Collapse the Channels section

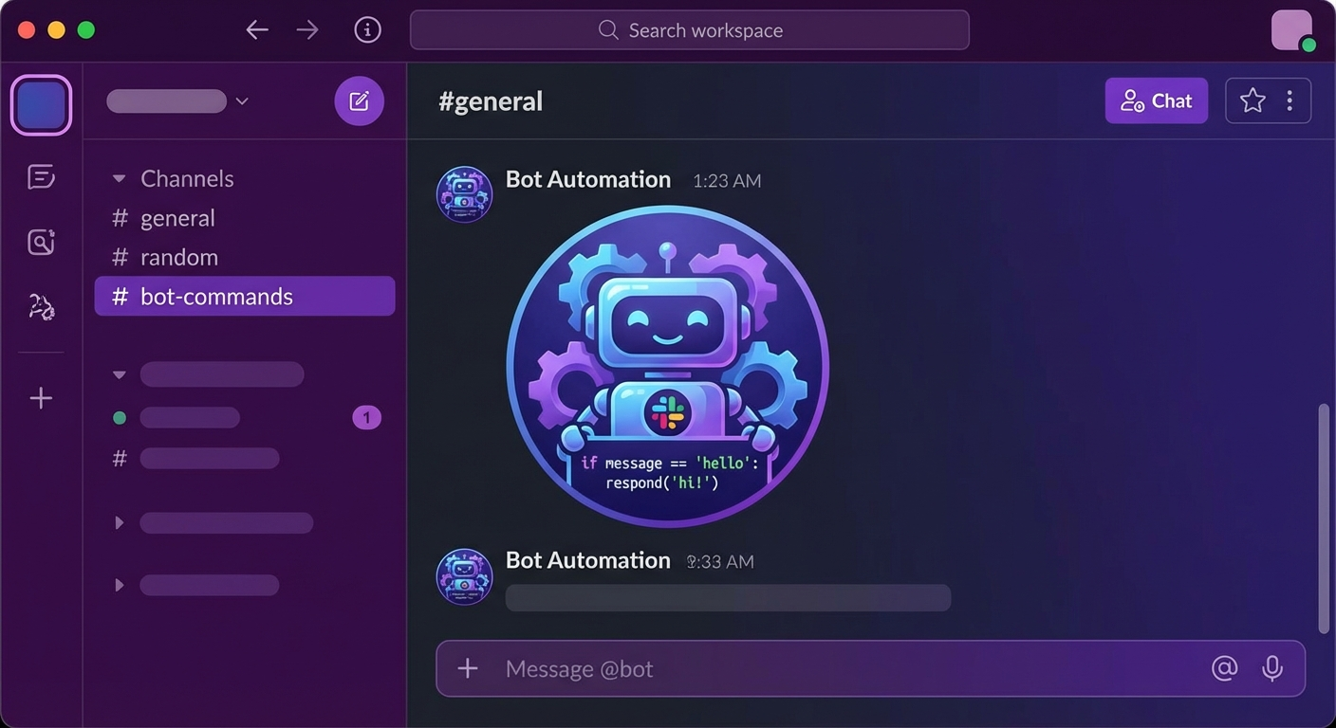[x=119, y=178]
